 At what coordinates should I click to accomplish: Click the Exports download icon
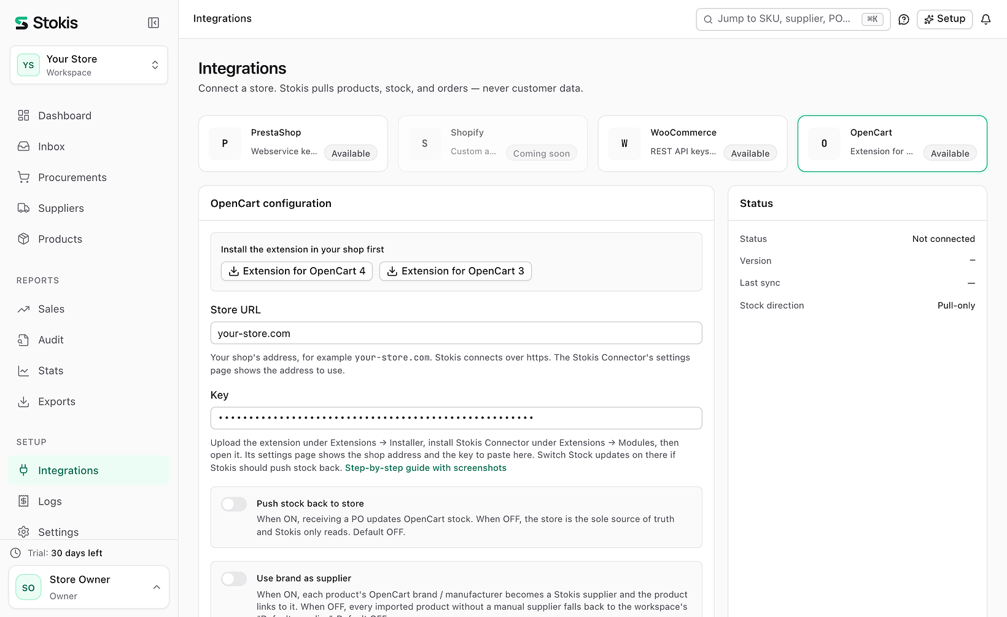[23, 402]
